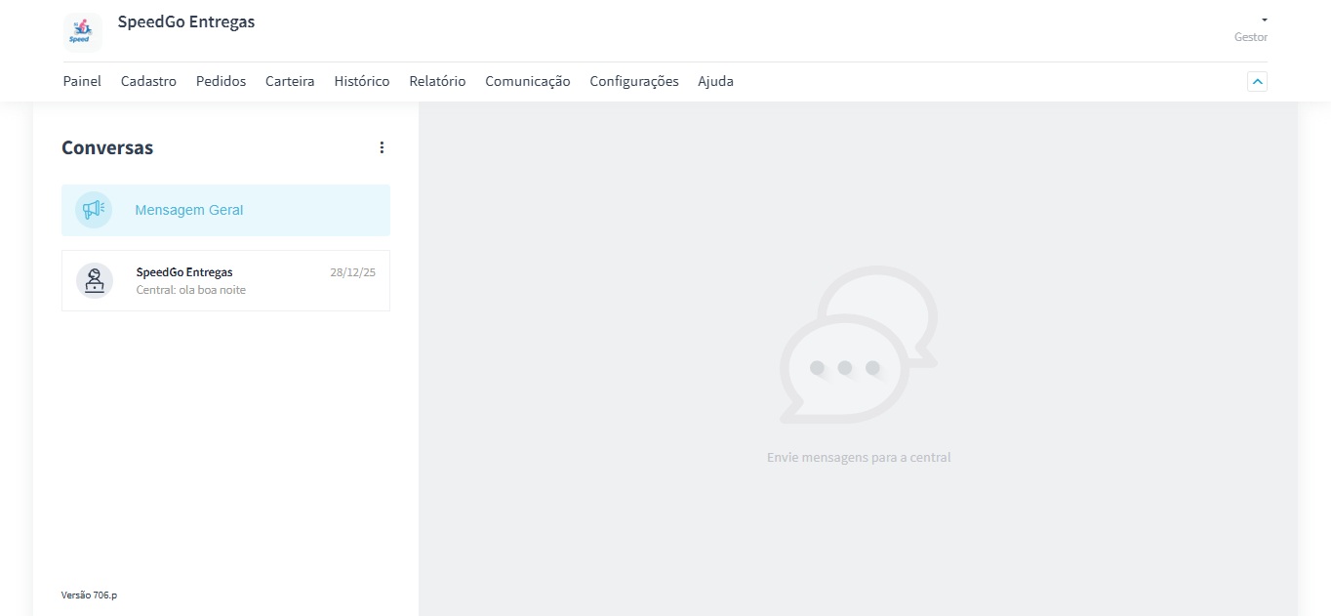Click the SpeedGo logo icon in the header
The width and height of the screenshot is (1331, 616).
coord(82,31)
